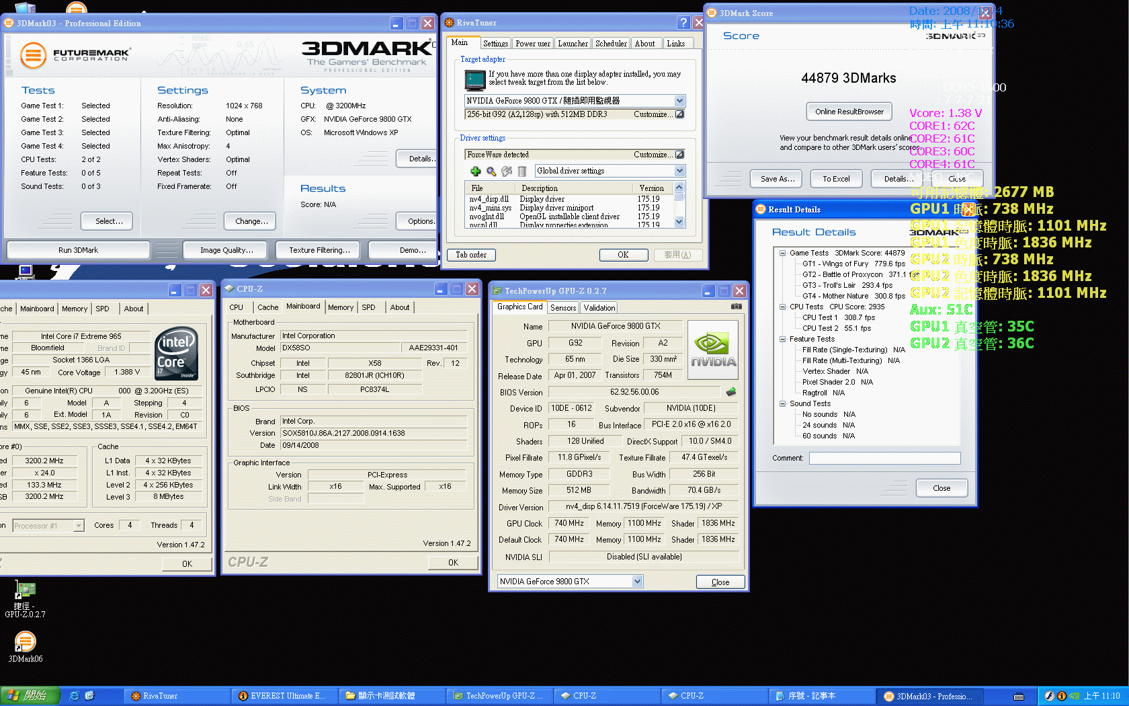Collapse the Feature Tests tree node
1129x706 pixels.
coord(783,339)
